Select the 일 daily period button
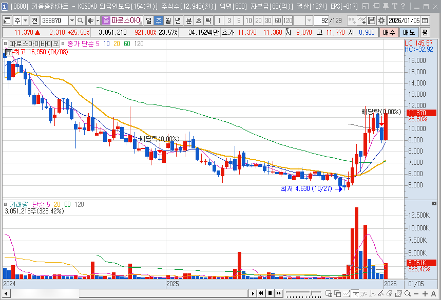This screenshot has width=441, height=300. (x=149, y=20)
